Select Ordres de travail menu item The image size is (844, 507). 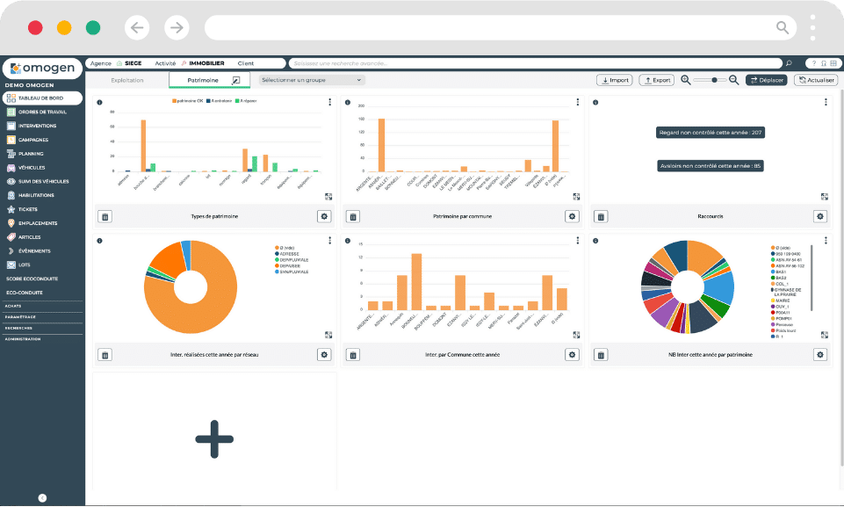[x=43, y=112]
